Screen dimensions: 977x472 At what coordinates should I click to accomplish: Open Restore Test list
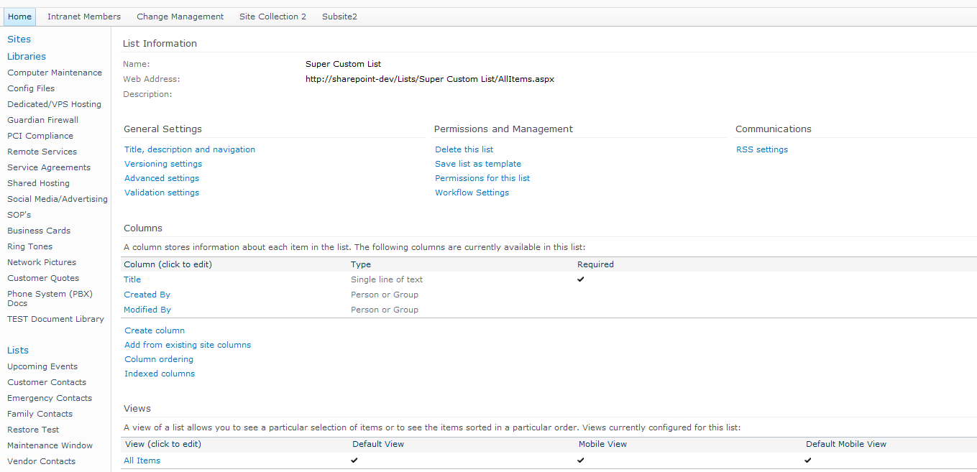tap(33, 430)
